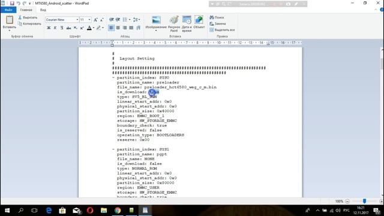Click the Замена replace button
The image size is (384, 216).
(217, 24)
